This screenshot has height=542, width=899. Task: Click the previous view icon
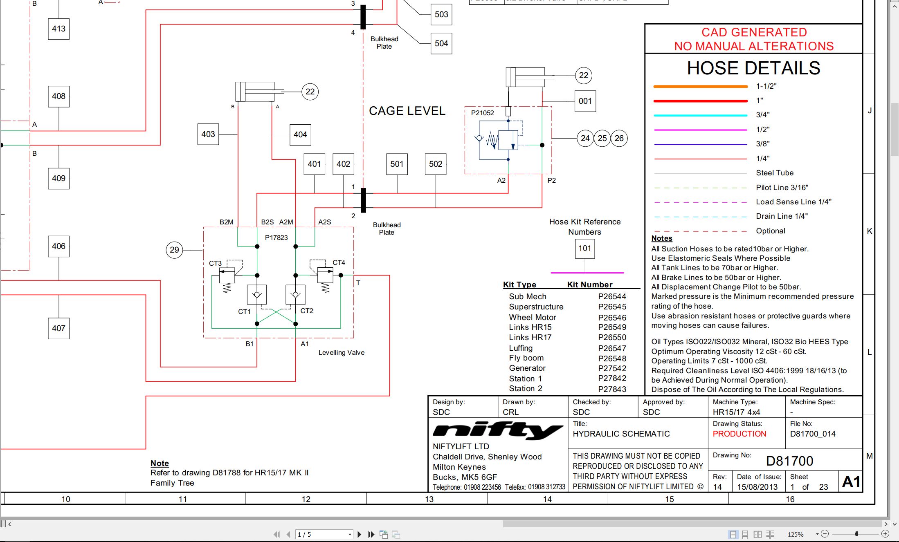[x=384, y=534]
